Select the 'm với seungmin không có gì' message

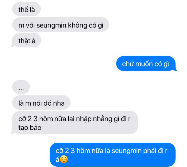pos(61,25)
